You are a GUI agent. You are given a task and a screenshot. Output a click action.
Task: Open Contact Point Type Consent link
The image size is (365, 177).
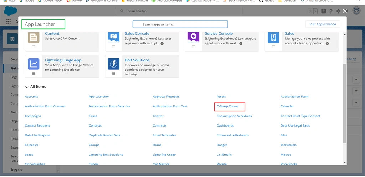(300, 116)
